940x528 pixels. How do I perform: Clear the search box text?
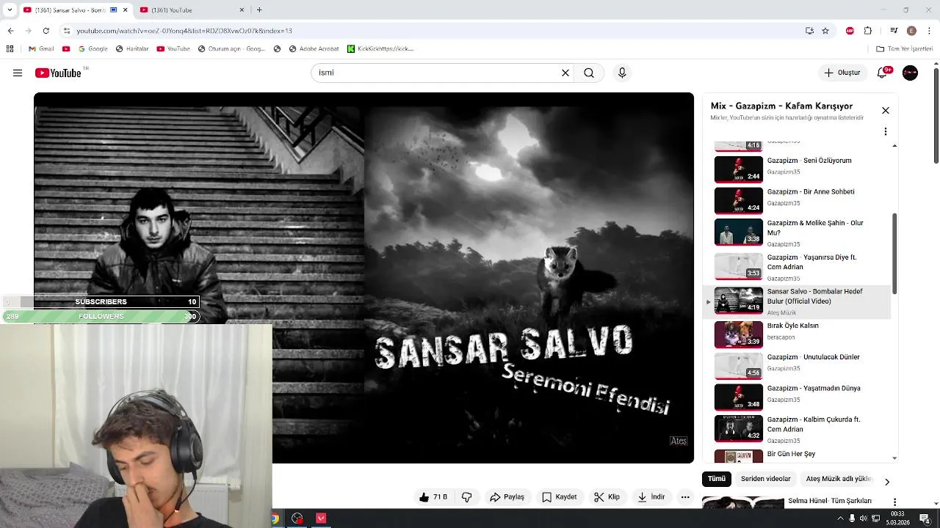(565, 73)
